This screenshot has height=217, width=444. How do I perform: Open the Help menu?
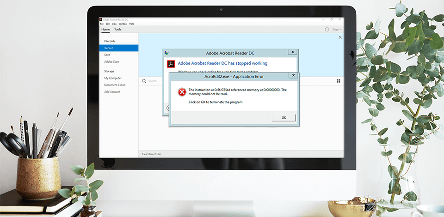[x=132, y=24]
